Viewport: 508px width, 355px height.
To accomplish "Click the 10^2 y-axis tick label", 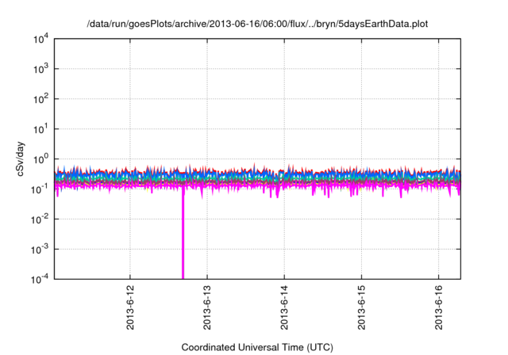I will point(40,99).
